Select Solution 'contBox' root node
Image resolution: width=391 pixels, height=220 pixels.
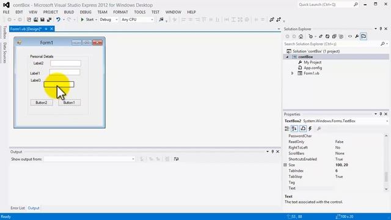pos(316,51)
